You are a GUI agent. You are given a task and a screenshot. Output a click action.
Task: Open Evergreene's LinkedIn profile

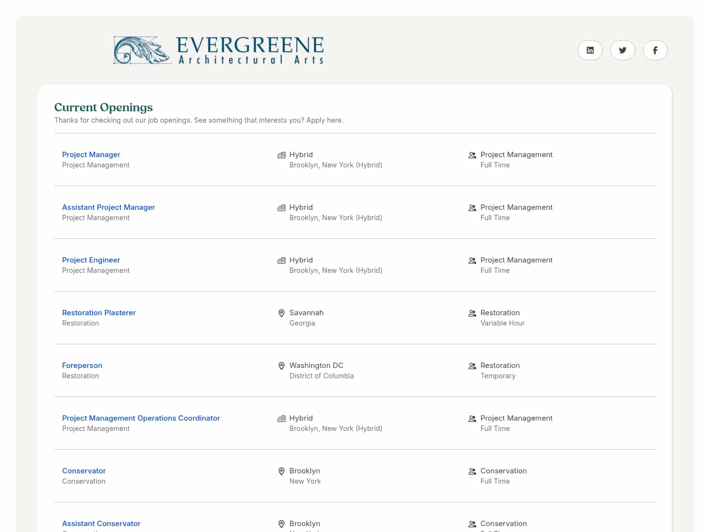click(x=590, y=50)
